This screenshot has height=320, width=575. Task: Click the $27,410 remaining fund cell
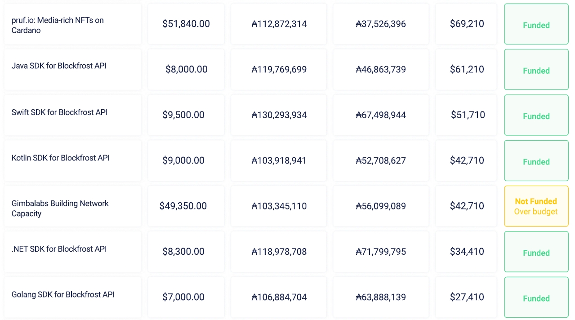point(467,297)
